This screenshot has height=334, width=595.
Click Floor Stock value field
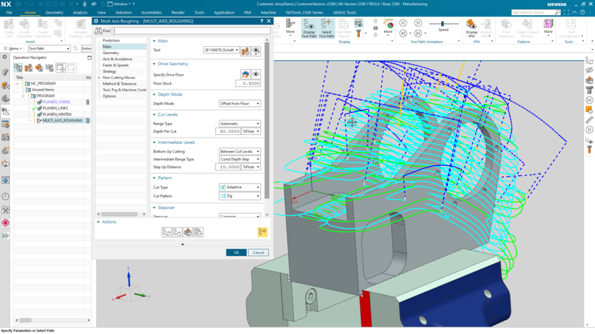point(248,83)
